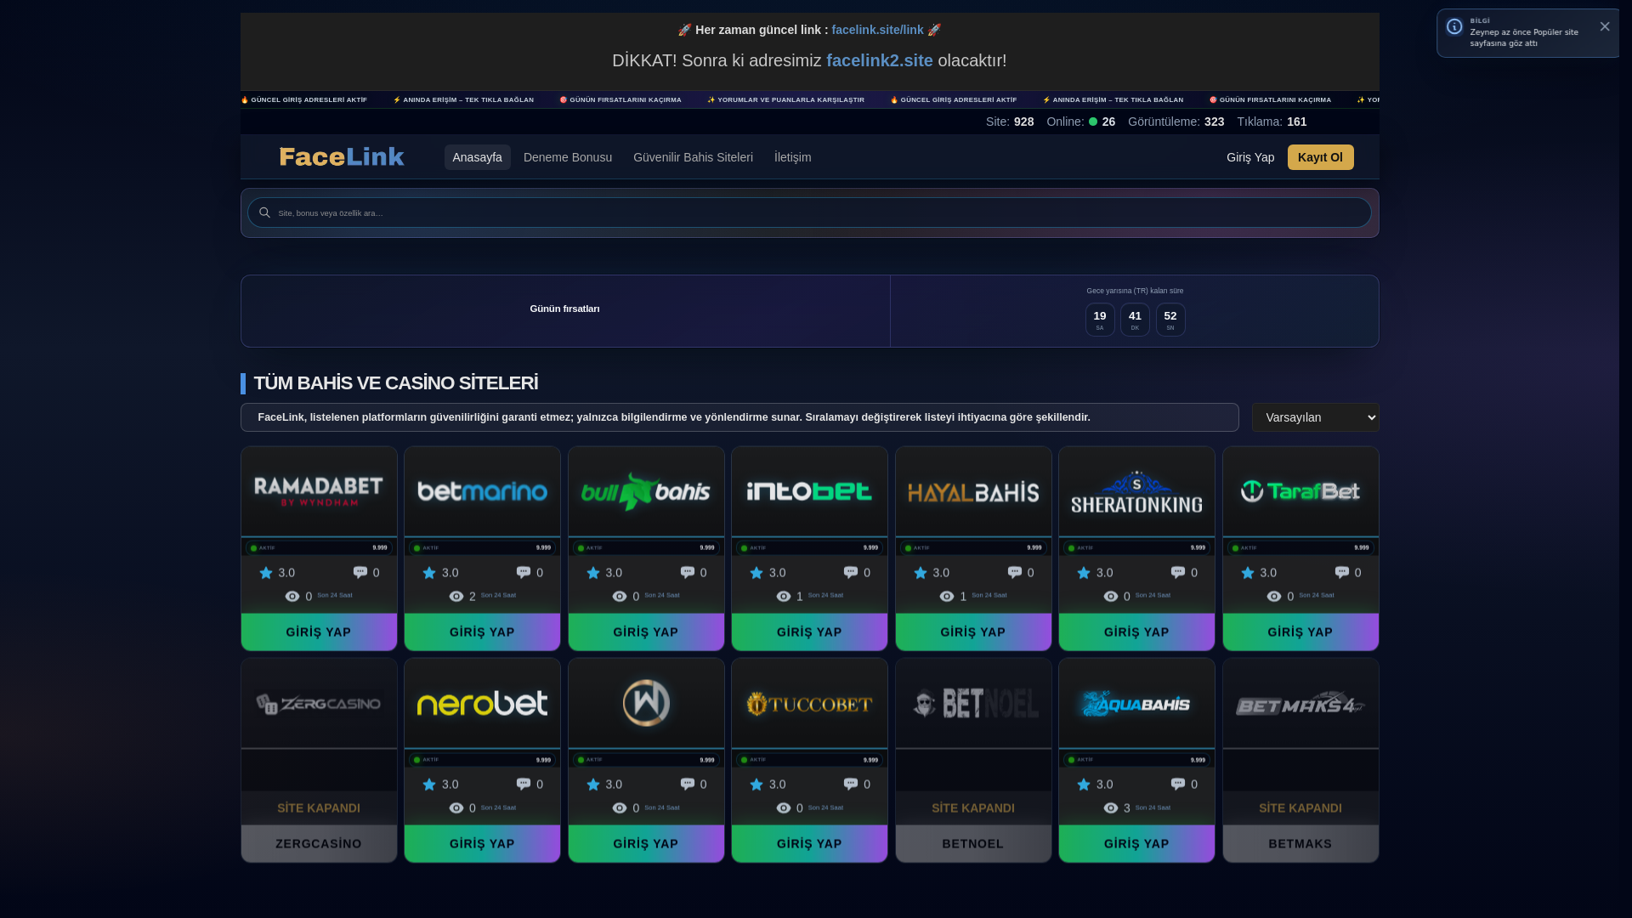Click eye views icon on Tuccobet card
1632x918 pixels.
click(x=784, y=808)
